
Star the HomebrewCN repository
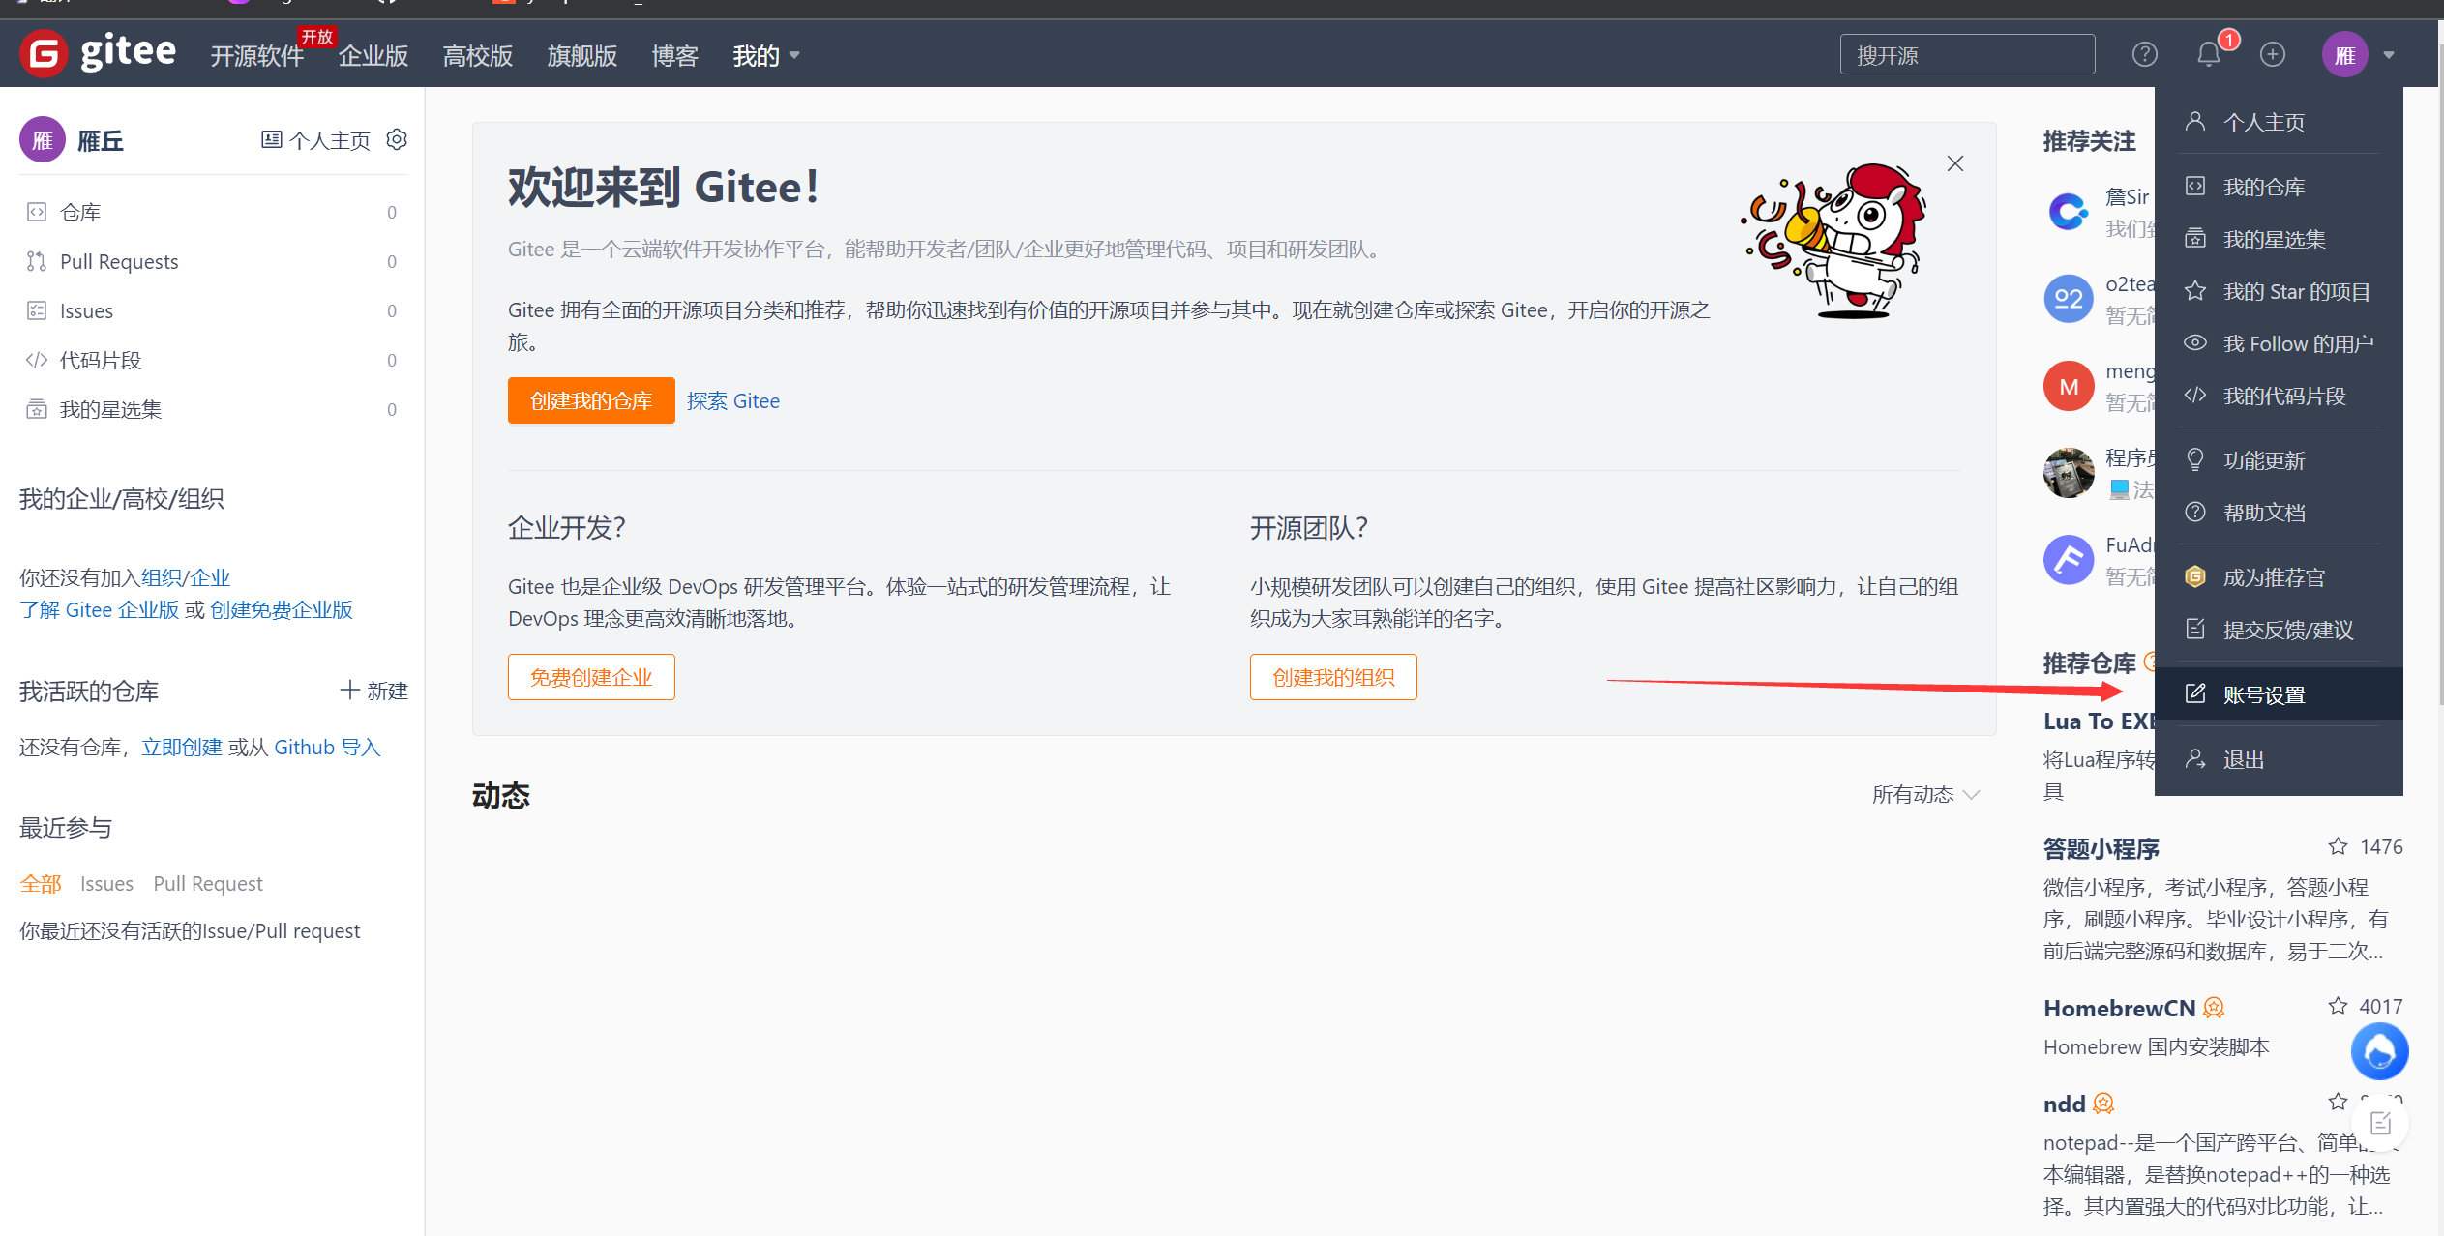2338,1006
